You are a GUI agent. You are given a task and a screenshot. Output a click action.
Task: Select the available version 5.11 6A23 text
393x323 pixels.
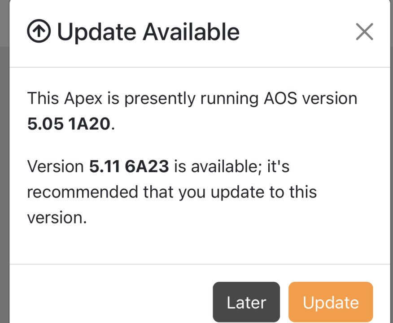coord(129,166)
